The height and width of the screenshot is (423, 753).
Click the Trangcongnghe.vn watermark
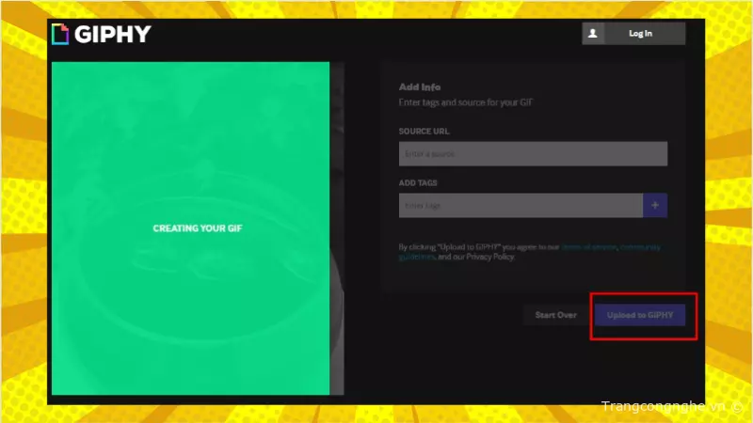pyautogui.click(x=665, y=406)
